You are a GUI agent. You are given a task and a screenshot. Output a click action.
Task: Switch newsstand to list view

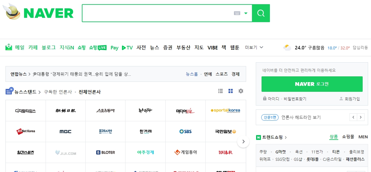tap(220, 91)
